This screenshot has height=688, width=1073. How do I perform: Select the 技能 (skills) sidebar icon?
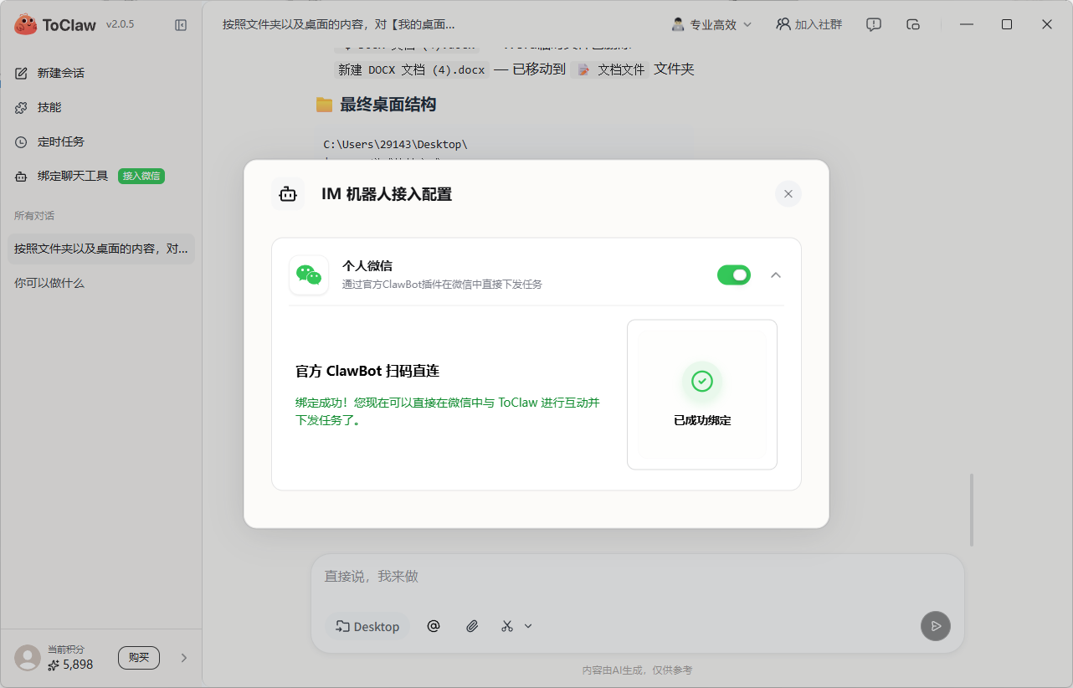coord(20,107)
